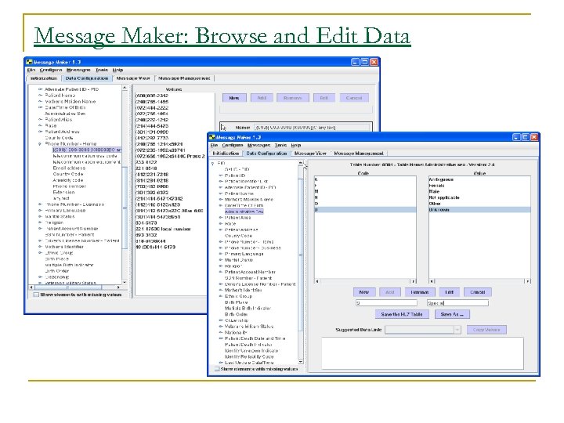The width and height of the screenshot is (564, 423).
Task: Select 'Administrative Sex' in front window tree
Action: [244, 211]
